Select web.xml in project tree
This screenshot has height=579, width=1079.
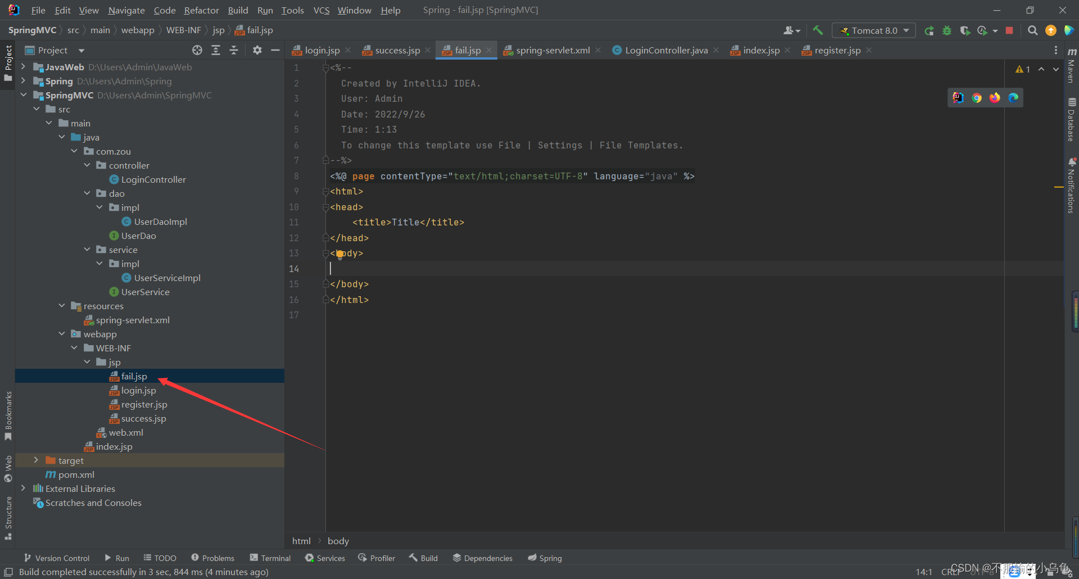tap(125, 432)
